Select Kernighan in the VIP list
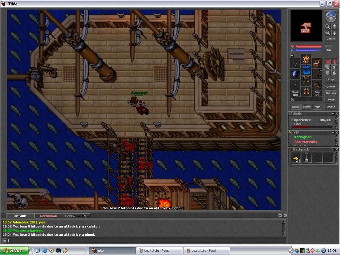Viewport: 340px width, 255px height. pos(303,137)
